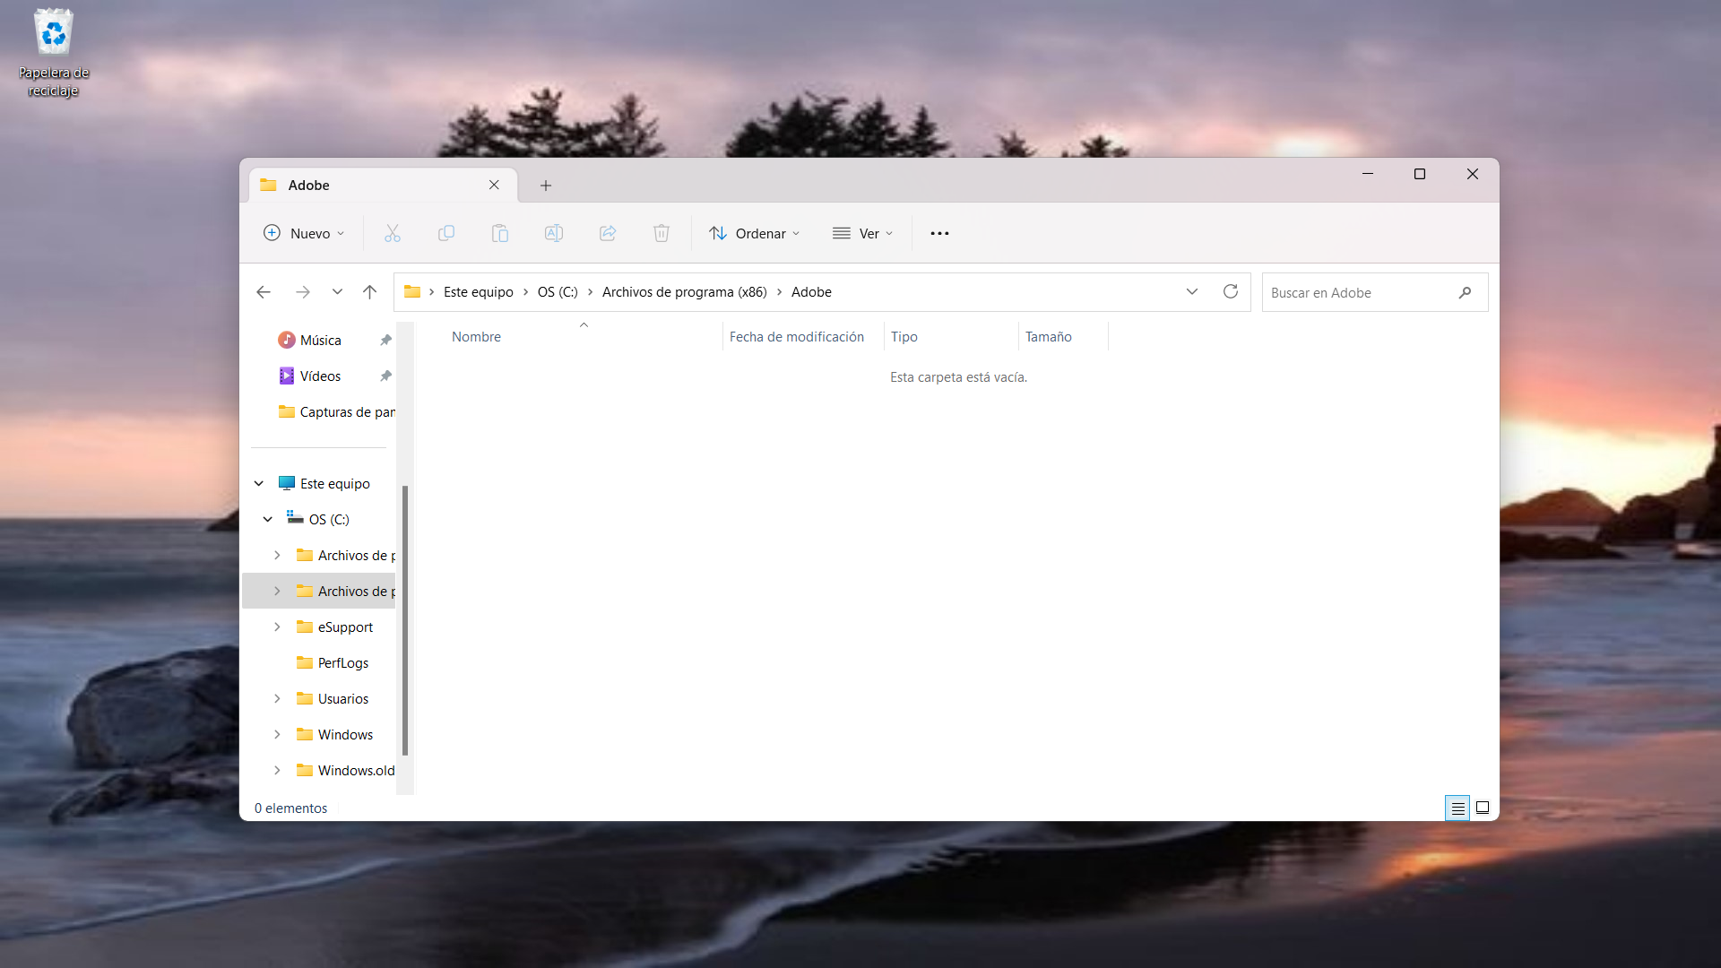Image resolution: width=1721 pixels, height=968 pixels.
Task: Open the Ver view menu
Action: pos(862,234)
